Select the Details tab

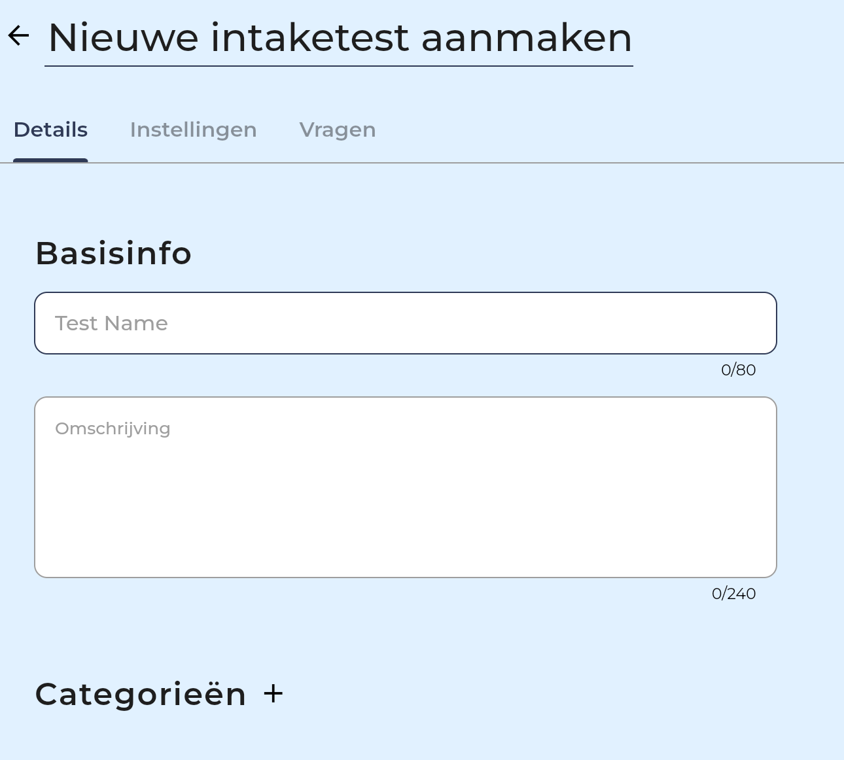tap(50, 130)
